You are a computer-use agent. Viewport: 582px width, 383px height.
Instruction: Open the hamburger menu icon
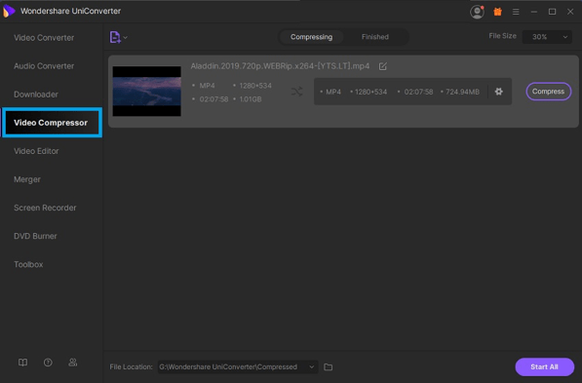click(x=516, y=12)
